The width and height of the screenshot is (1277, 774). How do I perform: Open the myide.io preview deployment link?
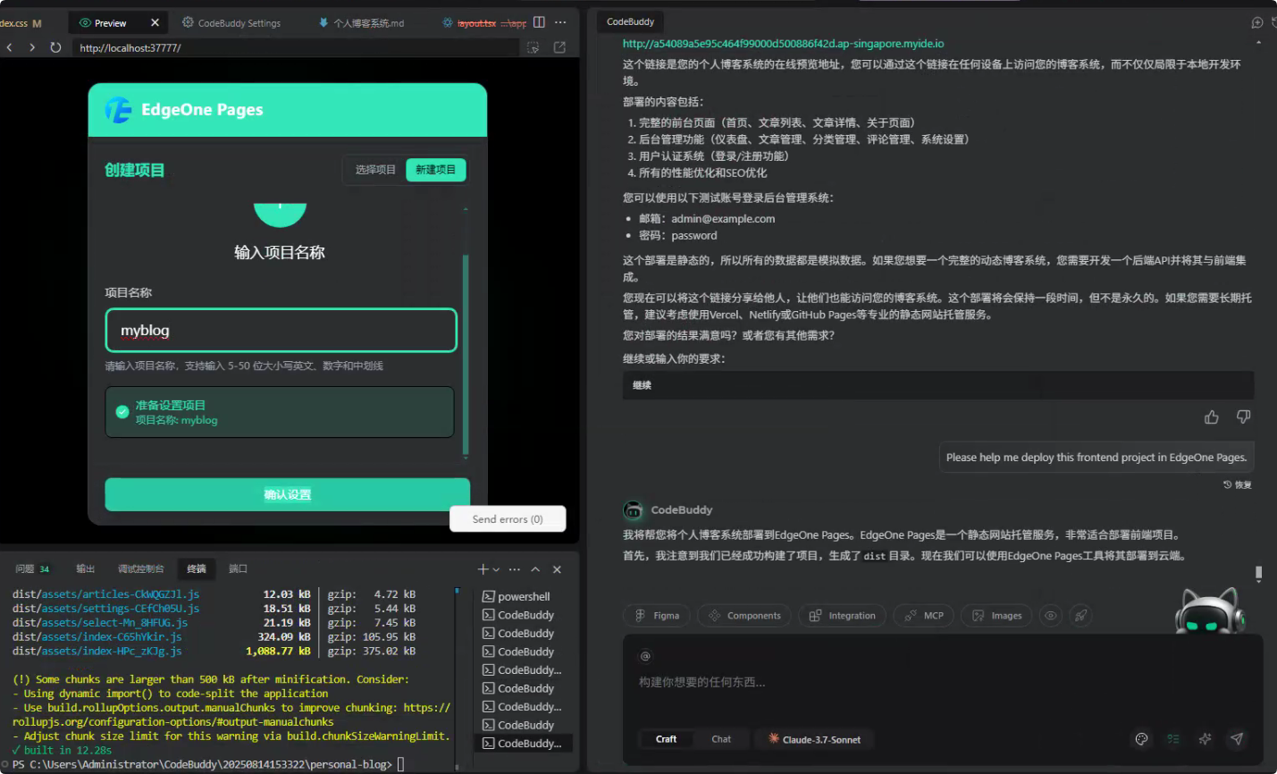point(783,44)
